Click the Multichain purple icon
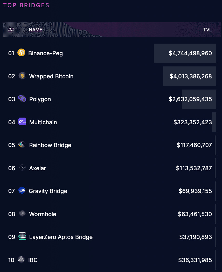The width and height of the screenshot is (222, 272). 22,122
